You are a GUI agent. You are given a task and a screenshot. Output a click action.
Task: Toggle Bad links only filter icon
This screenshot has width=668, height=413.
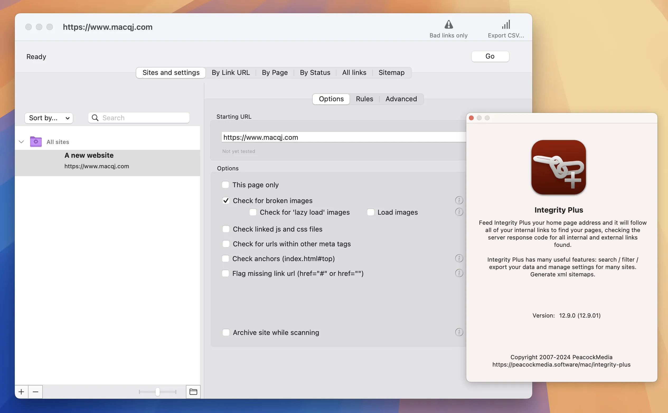click(x=448, y=25)
